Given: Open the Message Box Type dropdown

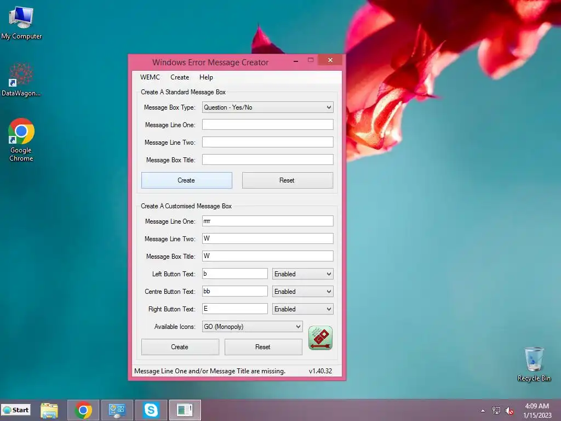Looking at the screenshot, I should click(x=267, y=107).
